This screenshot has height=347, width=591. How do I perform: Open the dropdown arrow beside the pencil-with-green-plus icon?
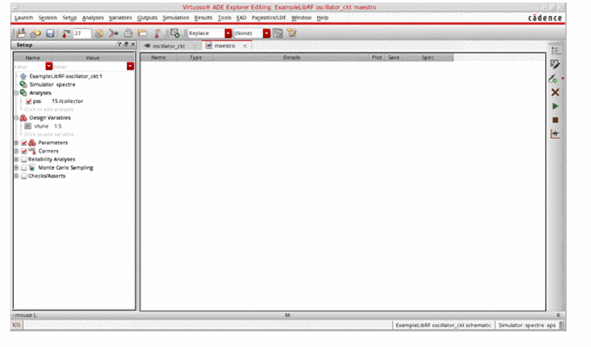point(563,78)
